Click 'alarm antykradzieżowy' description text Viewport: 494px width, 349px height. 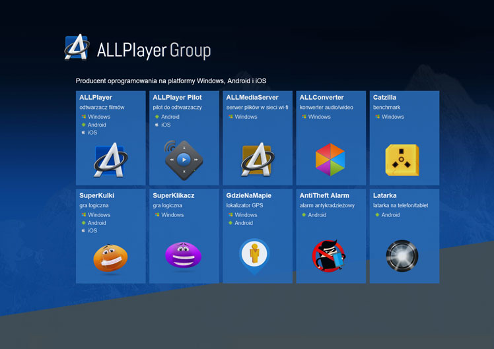327,205
